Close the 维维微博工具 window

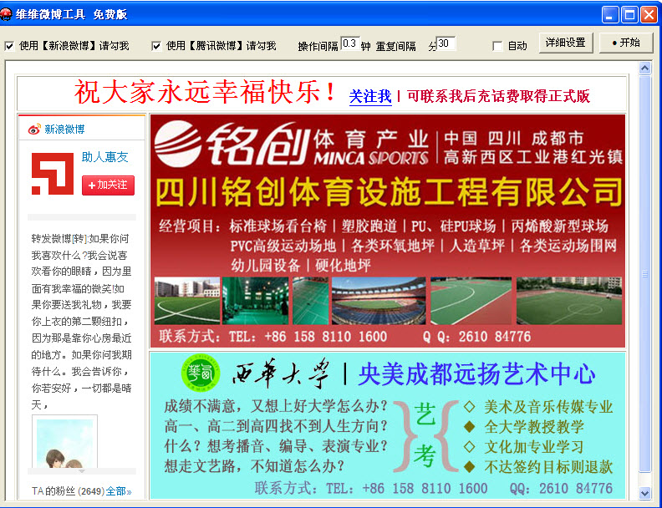coord(649,15)
